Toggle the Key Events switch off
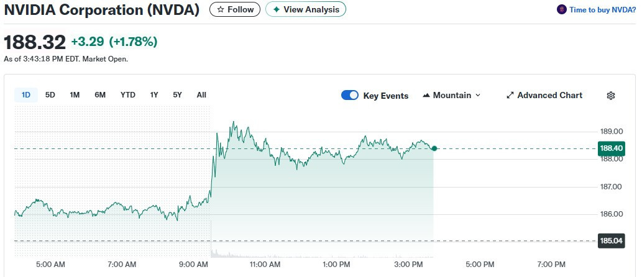 350,96
